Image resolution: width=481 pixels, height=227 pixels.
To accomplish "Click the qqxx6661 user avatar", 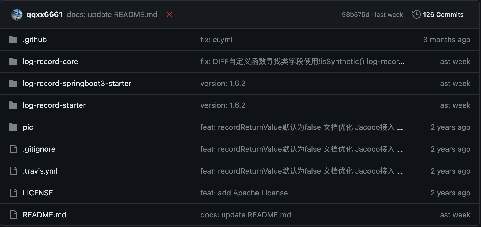I will 17,15.
